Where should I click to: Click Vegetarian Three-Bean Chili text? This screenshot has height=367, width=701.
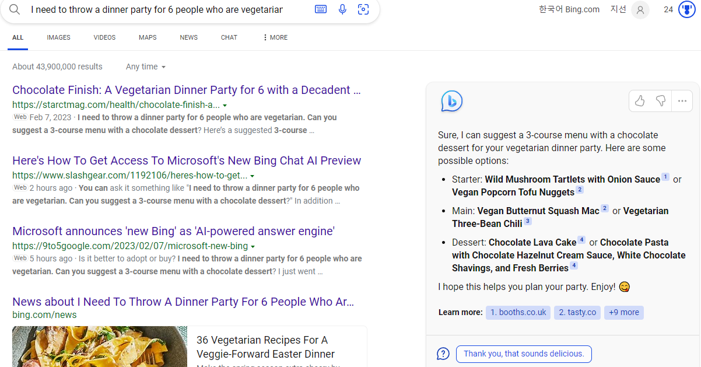(560, 217)
